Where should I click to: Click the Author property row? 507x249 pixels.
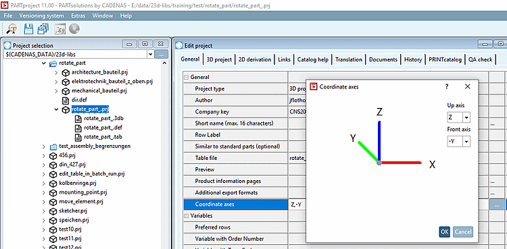click(x=235, y=101)
